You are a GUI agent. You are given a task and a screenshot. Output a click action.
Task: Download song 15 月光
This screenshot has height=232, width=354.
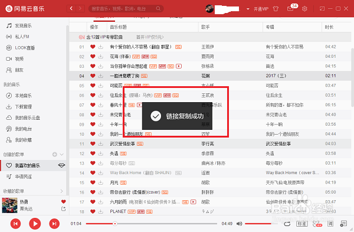point(101,182)
